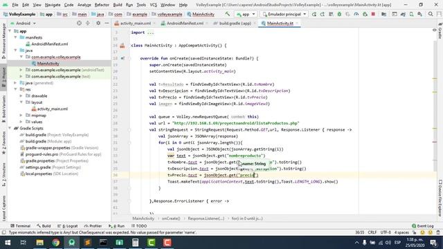Click the Search Everywhere magnifier icon
Viewport: 443px width, 249px height.
click(431, 14)
